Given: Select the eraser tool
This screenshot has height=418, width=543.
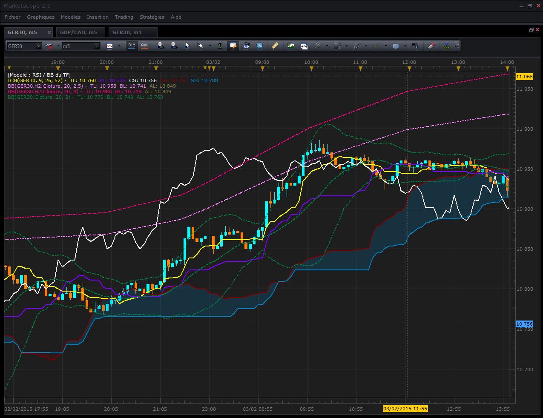Looking at the screenshot, I should click(431, 46).
